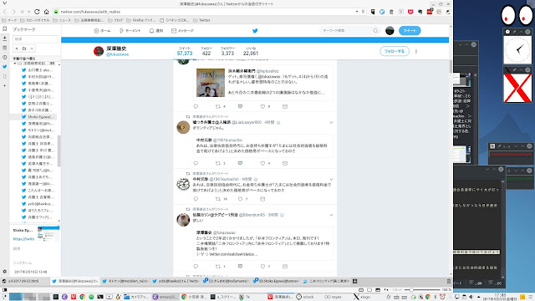Viewport: 535px width, 301px height.
Task: Open the xclock item in the taskbar
Action: (x=305, y=297)
